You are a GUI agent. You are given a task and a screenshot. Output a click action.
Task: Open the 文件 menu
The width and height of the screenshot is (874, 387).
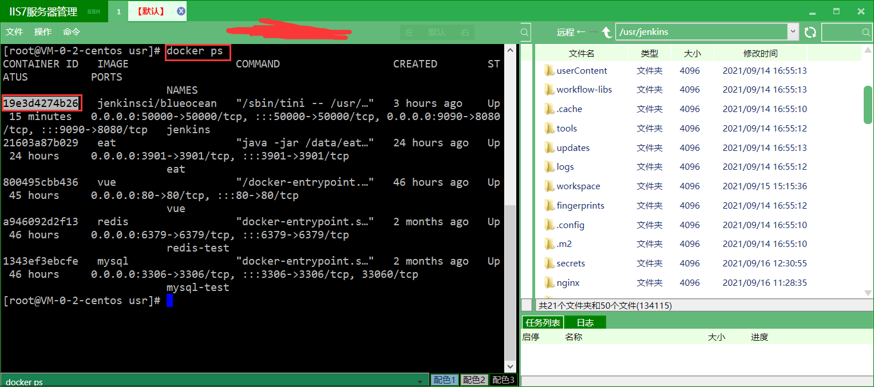(14, 32)
